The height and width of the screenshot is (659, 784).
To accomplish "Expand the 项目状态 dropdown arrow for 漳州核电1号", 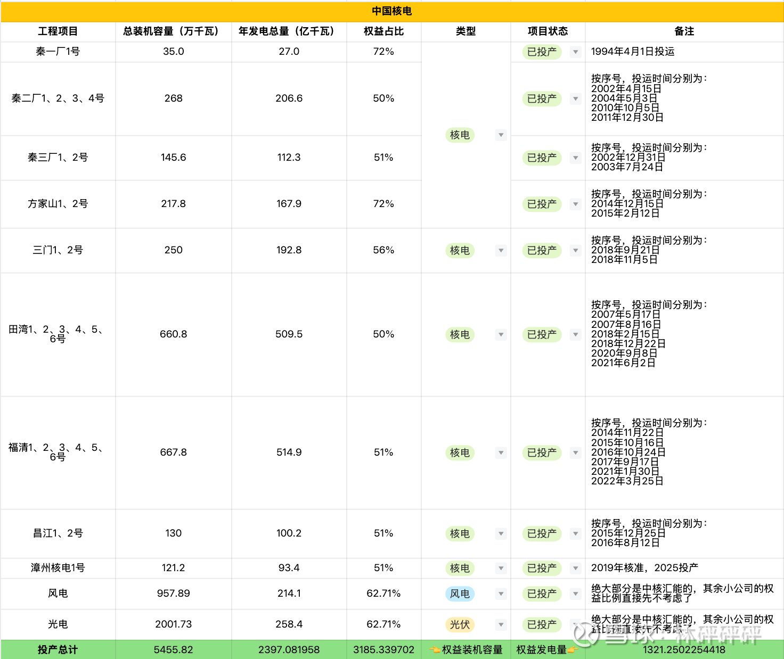I will point(575,568).
